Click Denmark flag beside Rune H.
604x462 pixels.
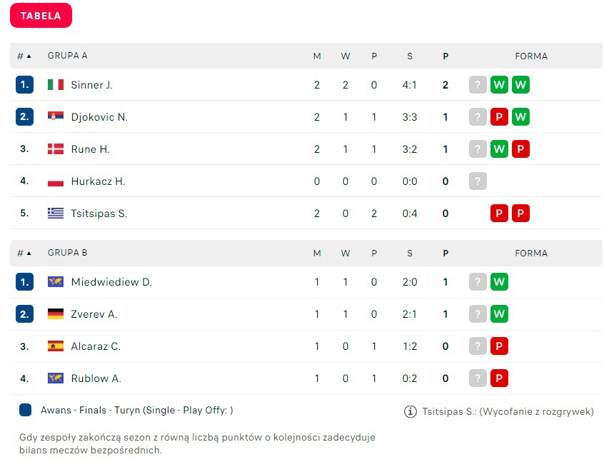click(x=56, y=149)
